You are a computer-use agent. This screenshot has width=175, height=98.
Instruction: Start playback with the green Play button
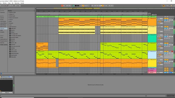coord(74,5)
